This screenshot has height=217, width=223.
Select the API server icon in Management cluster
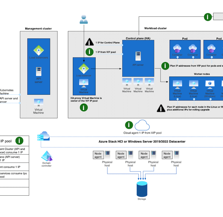click(39, 72)
